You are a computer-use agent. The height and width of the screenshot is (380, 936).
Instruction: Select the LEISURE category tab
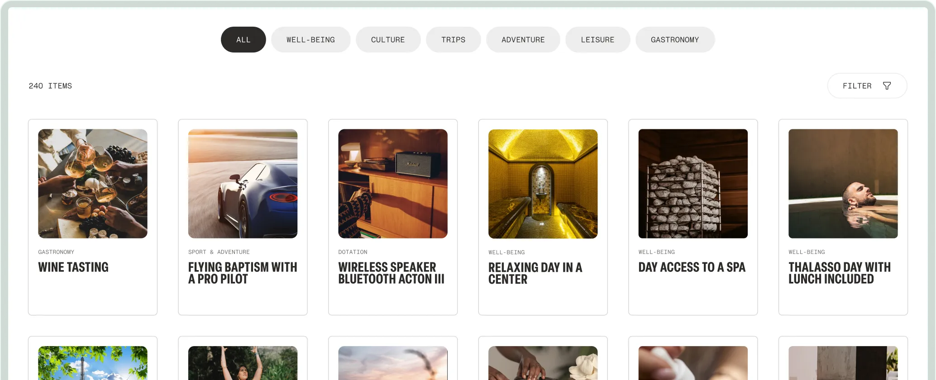pos(598,40)
